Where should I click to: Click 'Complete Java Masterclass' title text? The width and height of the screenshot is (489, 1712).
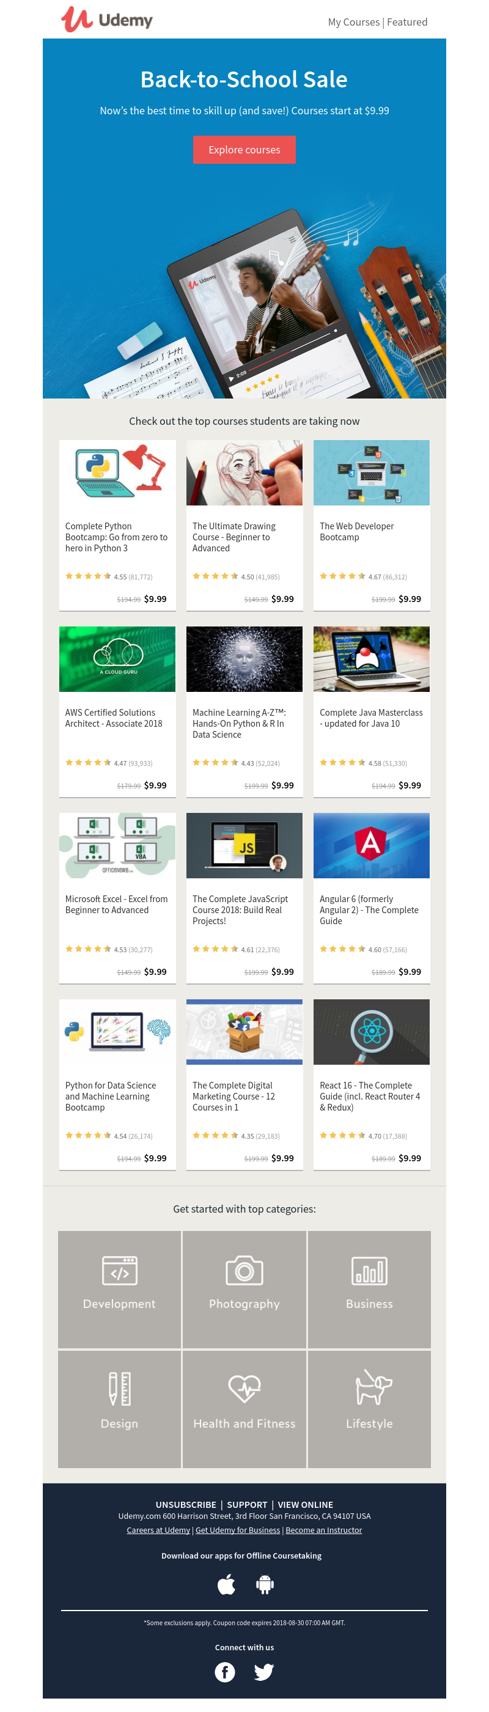(371, 718)
